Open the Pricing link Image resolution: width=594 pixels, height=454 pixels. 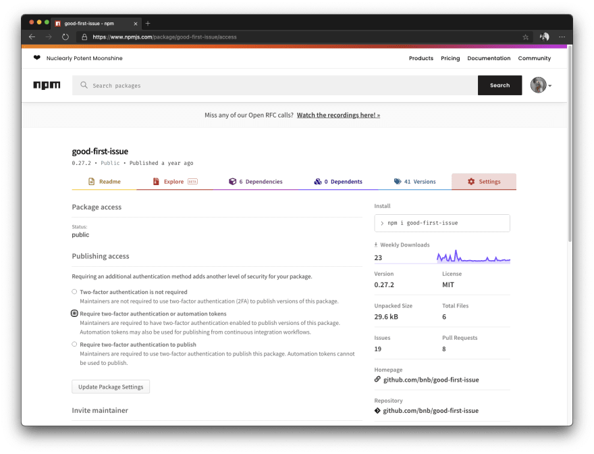(450, 58)
